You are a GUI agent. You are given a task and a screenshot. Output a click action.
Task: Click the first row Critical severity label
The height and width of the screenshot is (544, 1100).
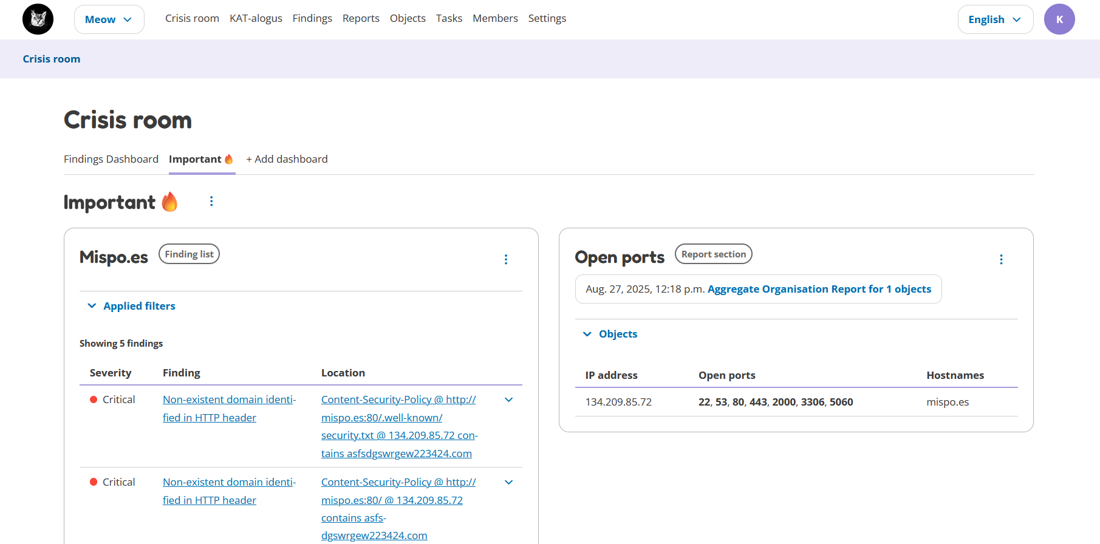point(118,399)
